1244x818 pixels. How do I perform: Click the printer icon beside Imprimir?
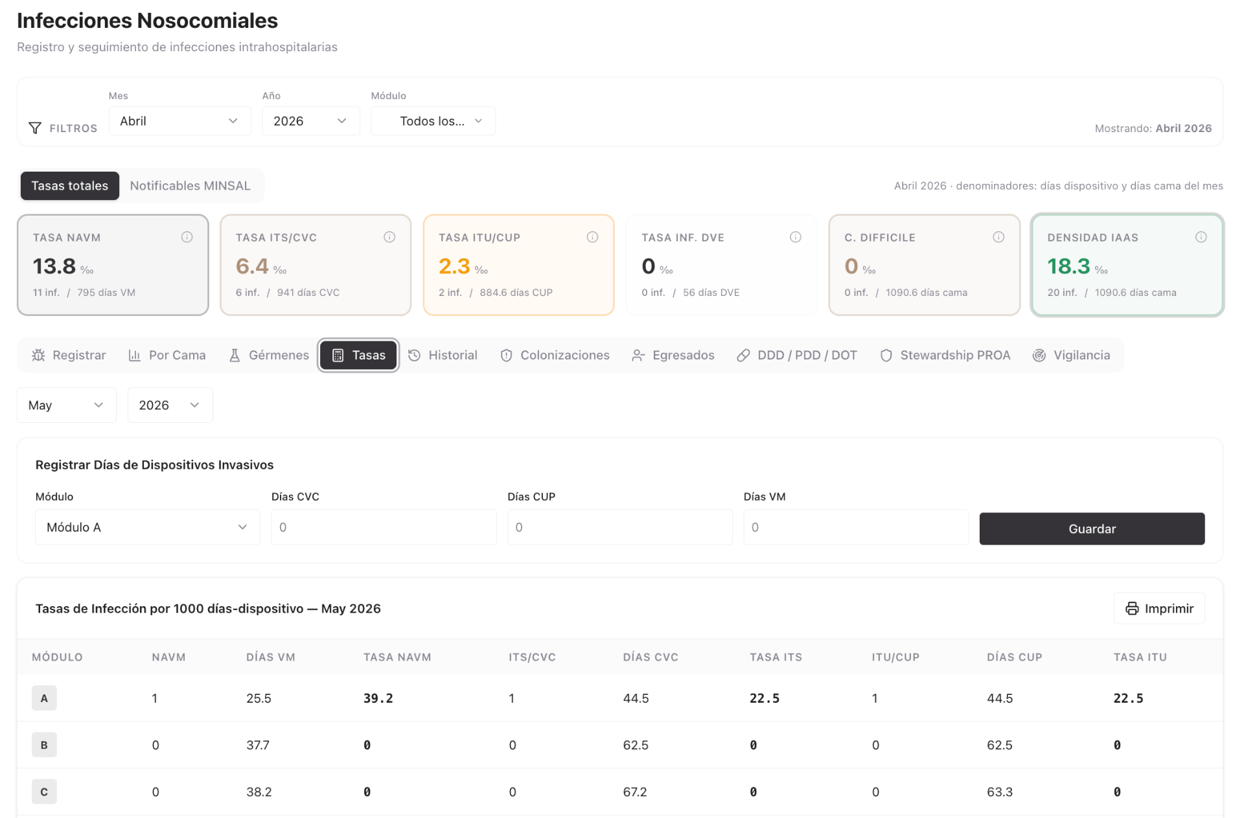1132,609
